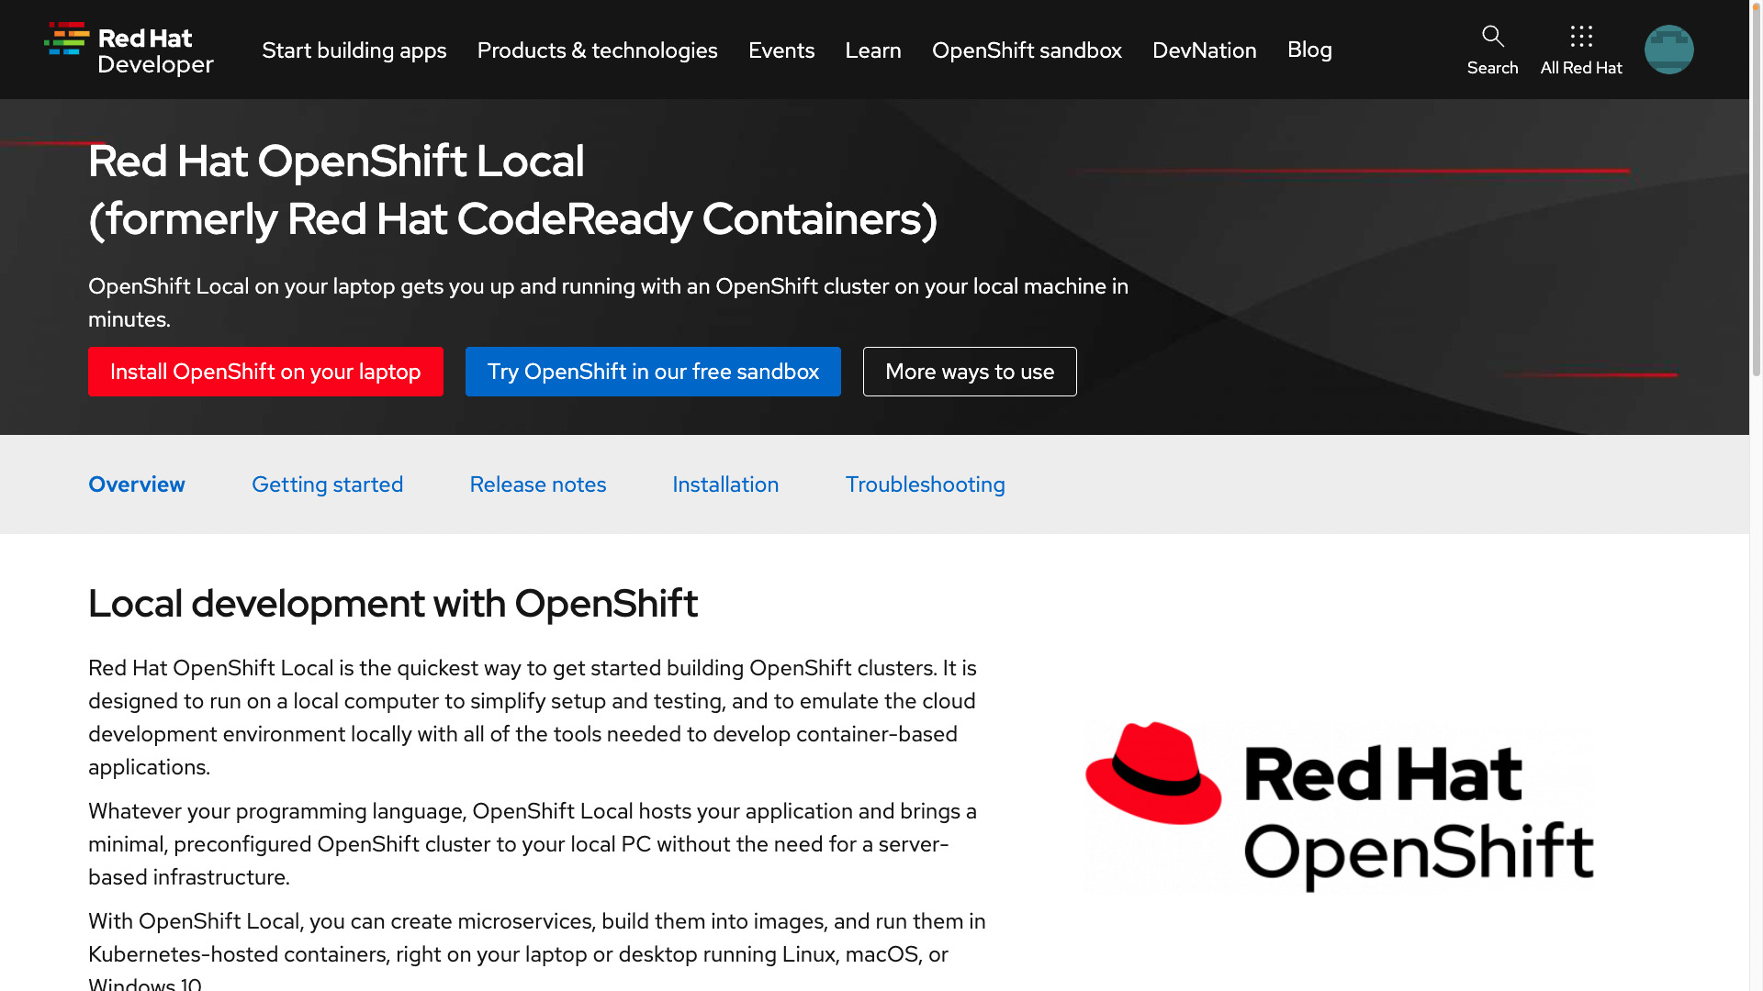Click the user profile avatar icon
The image size is (1763, 991).
click(x=1668, y=50)
